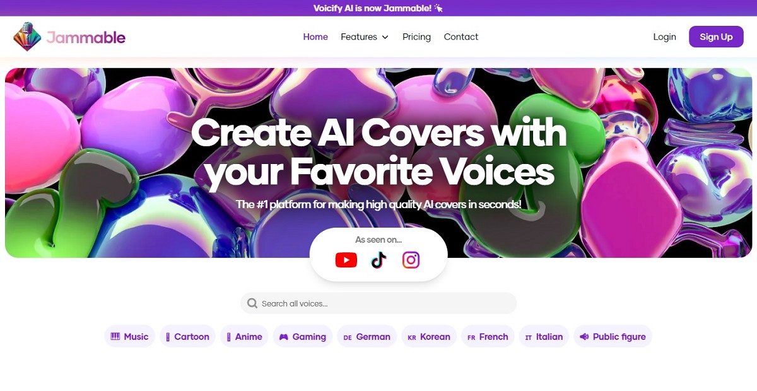
Task: Filter voices by Cartoon
Action: 187,337
